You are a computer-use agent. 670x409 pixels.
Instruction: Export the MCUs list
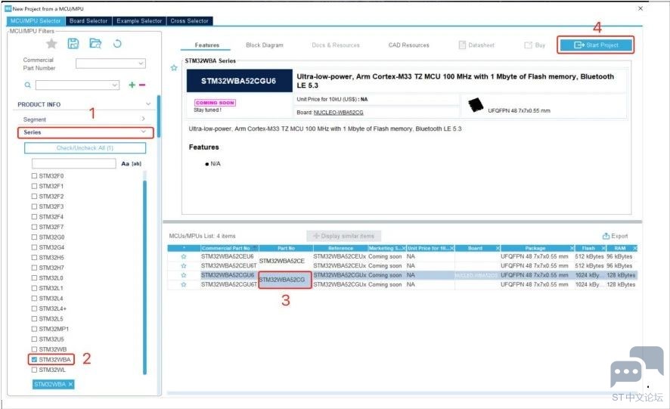[615, 236]
